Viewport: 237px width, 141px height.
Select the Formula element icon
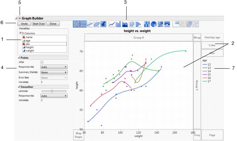(182, 24)
